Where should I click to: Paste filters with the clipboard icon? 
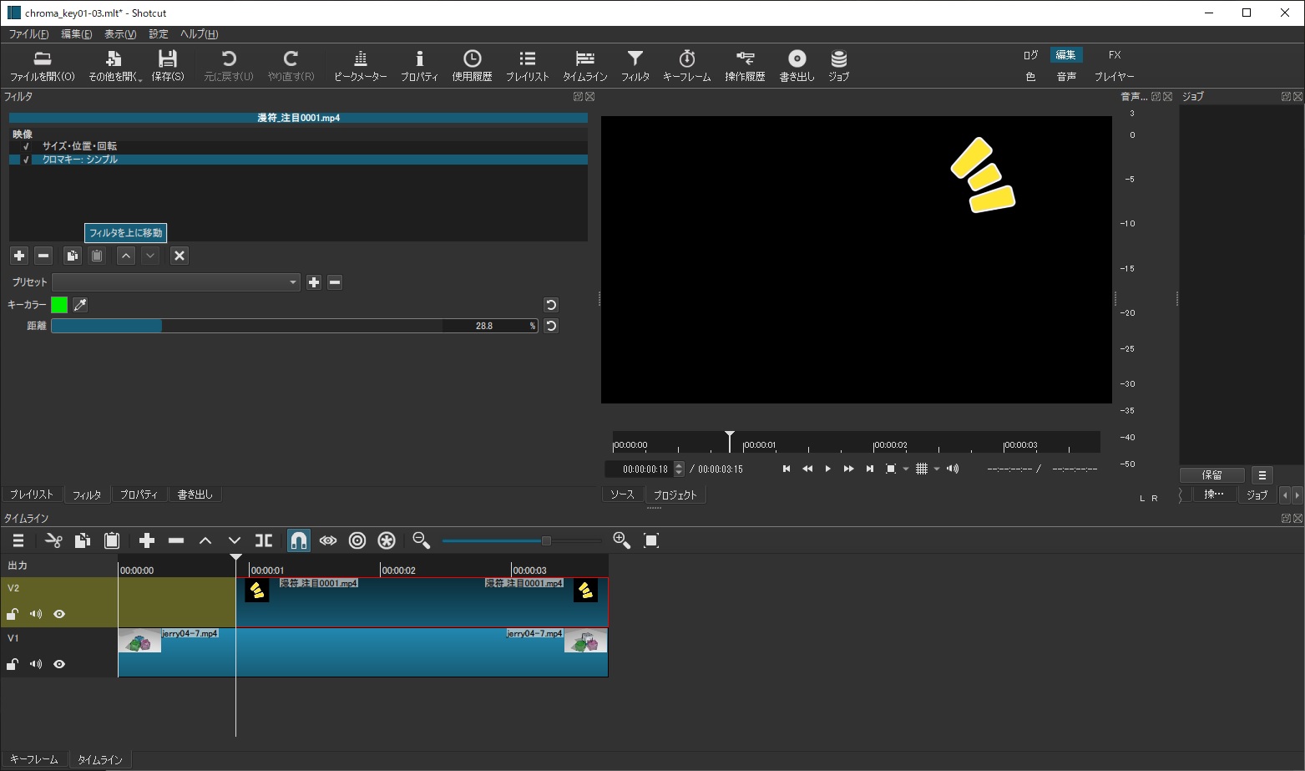coord(97,256)
